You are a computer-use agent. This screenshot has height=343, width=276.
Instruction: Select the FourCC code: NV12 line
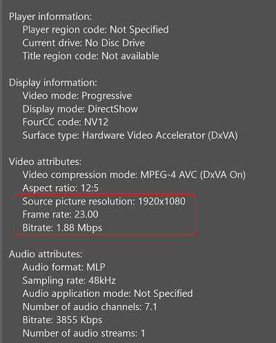(66, 122)
